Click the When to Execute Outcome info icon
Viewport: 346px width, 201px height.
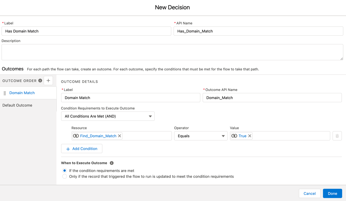(x=111, y=163)
